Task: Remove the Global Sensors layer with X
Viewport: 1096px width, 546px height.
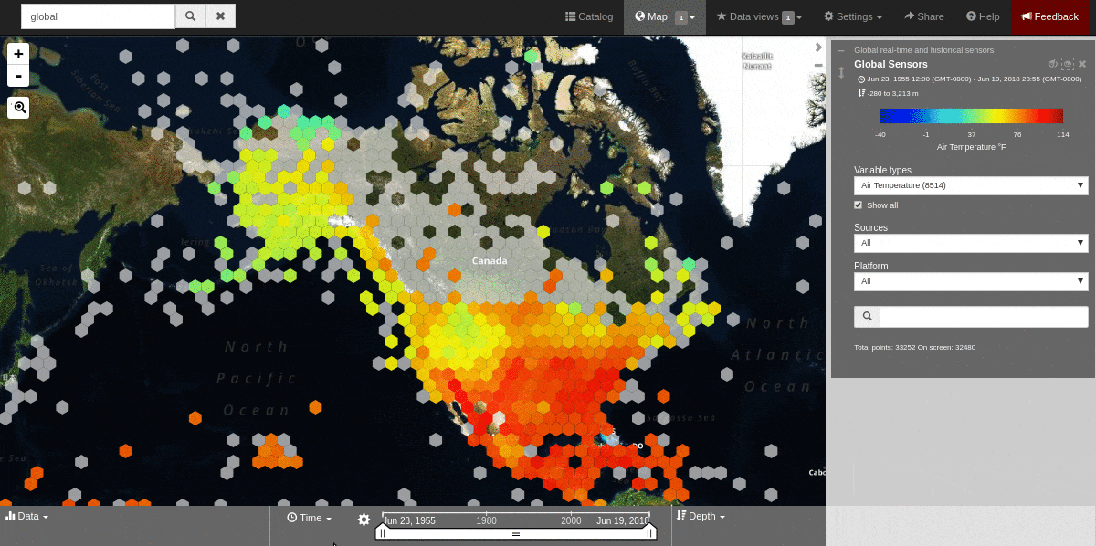Action: (1082, 64)
